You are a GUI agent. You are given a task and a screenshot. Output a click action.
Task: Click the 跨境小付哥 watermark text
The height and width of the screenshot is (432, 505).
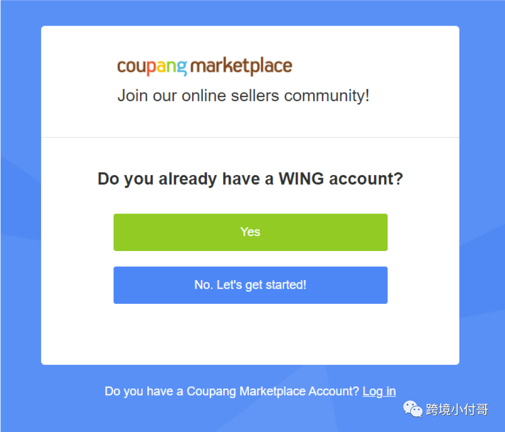pos(457,409)
